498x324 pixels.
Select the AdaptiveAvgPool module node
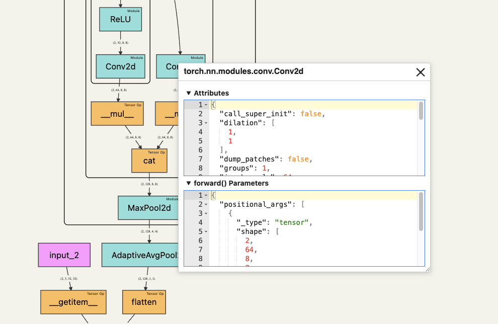[140, 255]
